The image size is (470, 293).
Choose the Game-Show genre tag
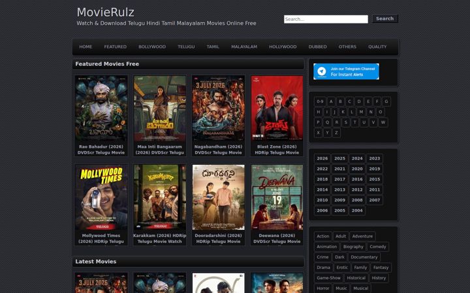(328, 278)
